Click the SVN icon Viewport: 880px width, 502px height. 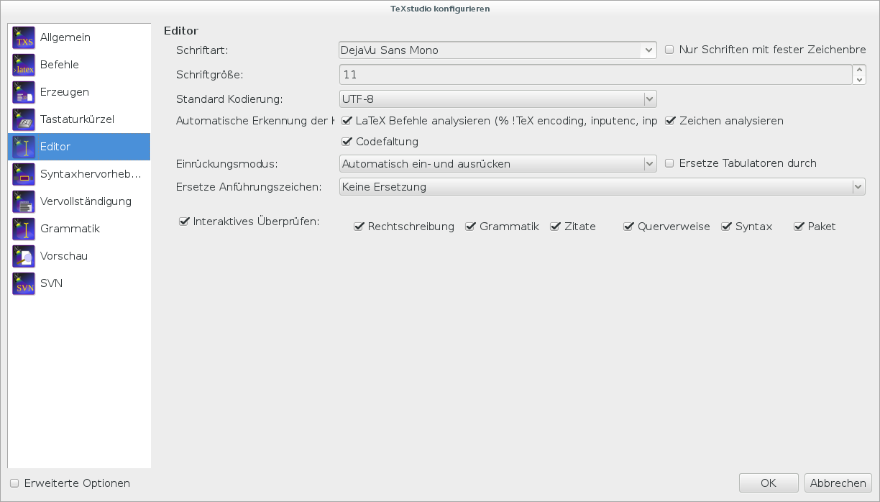click(x=24, y=283)
